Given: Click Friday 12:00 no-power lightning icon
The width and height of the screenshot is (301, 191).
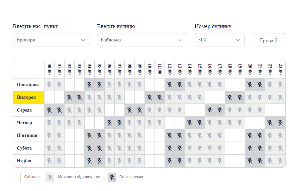Looking at the screenshot, I should click(170, 136).
